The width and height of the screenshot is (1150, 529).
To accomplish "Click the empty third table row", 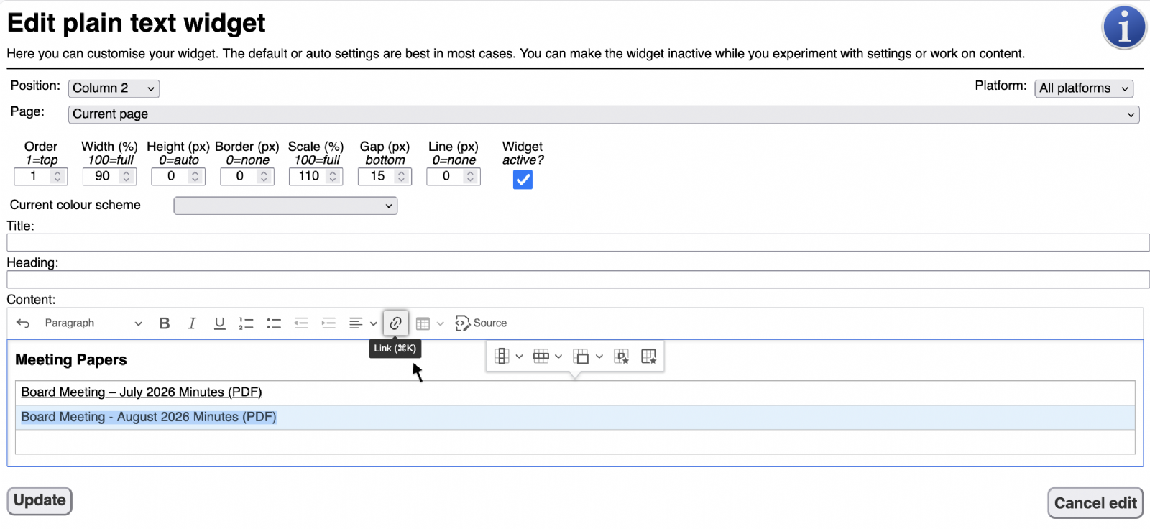I will click(x=575, y=442).
